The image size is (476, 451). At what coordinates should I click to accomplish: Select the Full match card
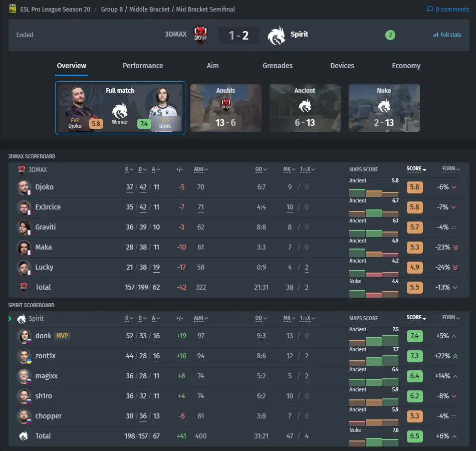coord(120,108)
